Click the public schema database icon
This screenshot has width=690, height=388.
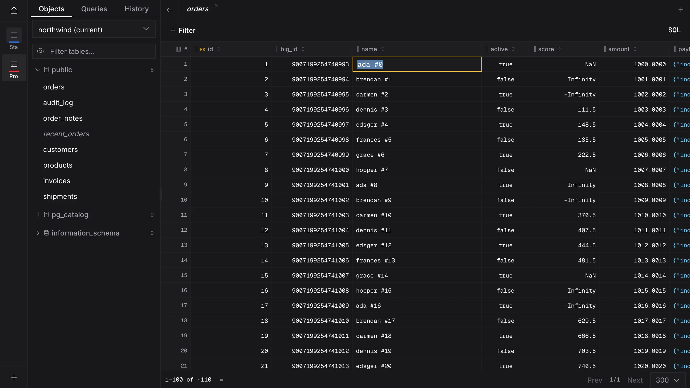click(x=46, y=70)
